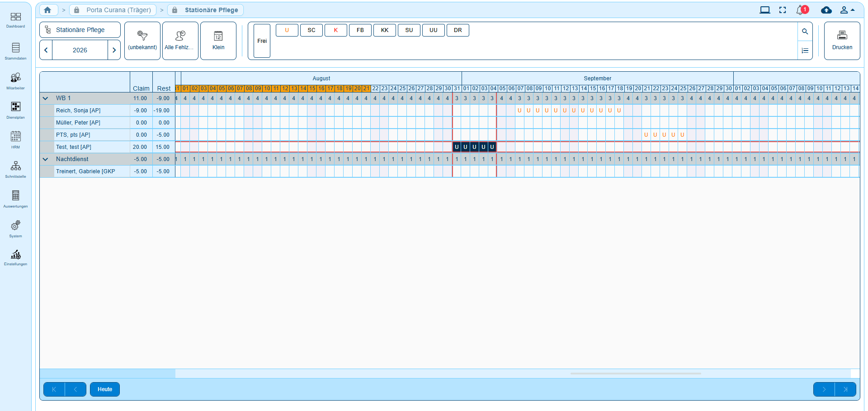
Task: Click the cloud upload icon
Action: pyautogui.click(x=826, y=10)
